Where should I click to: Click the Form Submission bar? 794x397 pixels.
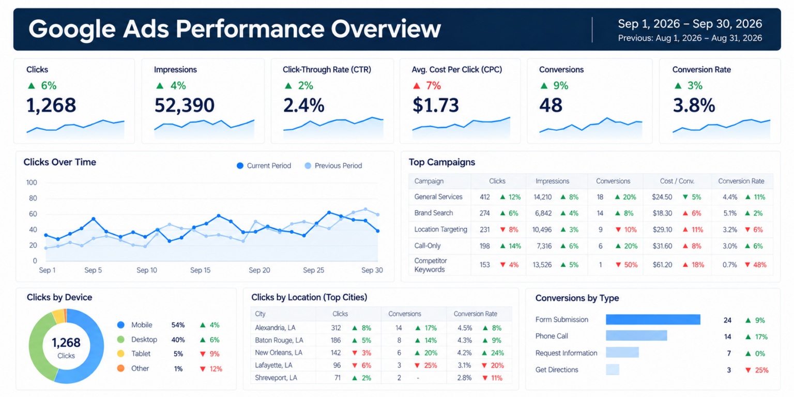653,320
